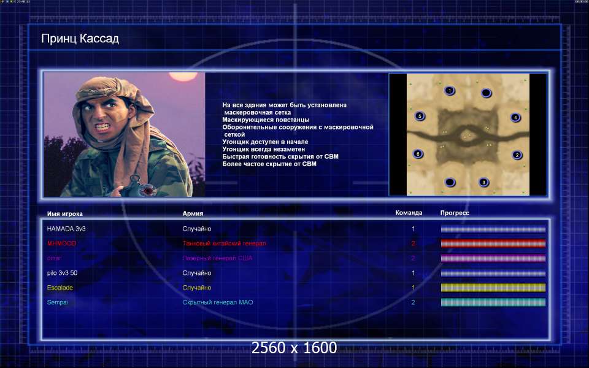Click team number in MHMOOD row
Screen dimensions: 589x368
tap(413, 243)
